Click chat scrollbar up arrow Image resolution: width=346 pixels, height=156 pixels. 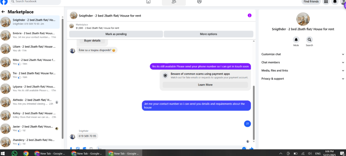pos(254,41)
